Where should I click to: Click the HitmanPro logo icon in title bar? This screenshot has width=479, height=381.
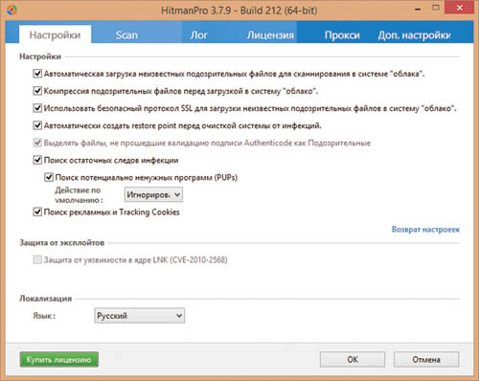click(x=11, y=10)
